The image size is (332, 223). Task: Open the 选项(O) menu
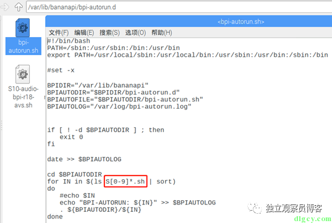pyautogui.click(x=135, y=33)
